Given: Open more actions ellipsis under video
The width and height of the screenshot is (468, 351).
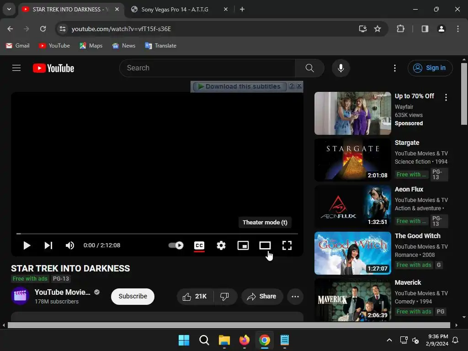Looking at the screenshot, I should pyautogui.click(x=295, y=296).
